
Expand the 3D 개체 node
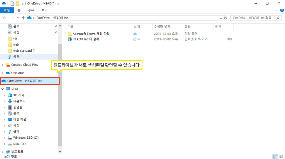(4, 95)
